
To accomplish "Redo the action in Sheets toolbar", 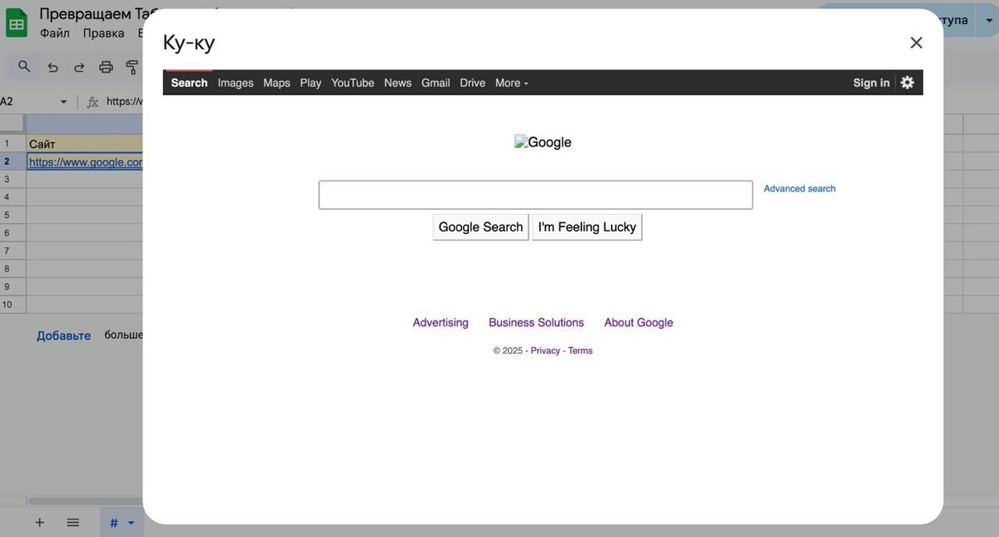I will tap(79, 67).
